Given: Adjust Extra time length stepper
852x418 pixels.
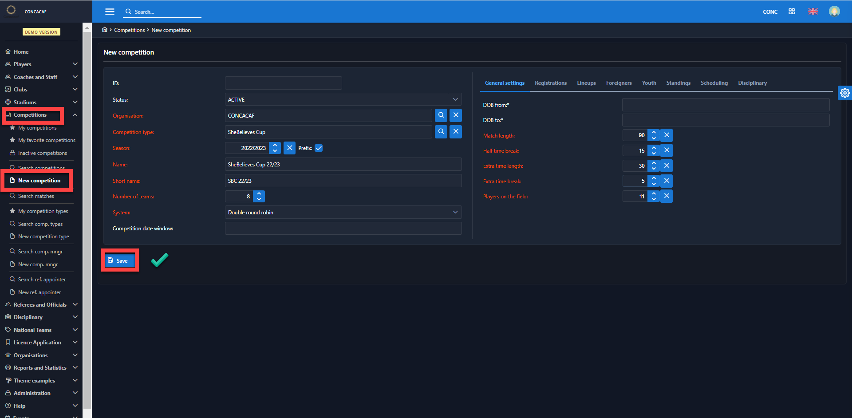Looking at the screenshot, I should click(x=654, y=166).
